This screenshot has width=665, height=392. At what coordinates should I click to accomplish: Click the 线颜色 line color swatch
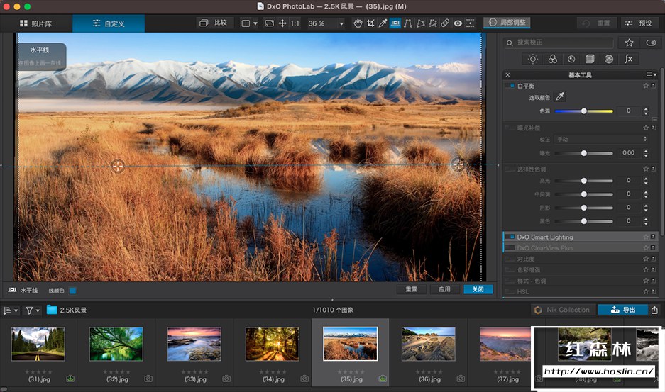click(x=72, y=291)
